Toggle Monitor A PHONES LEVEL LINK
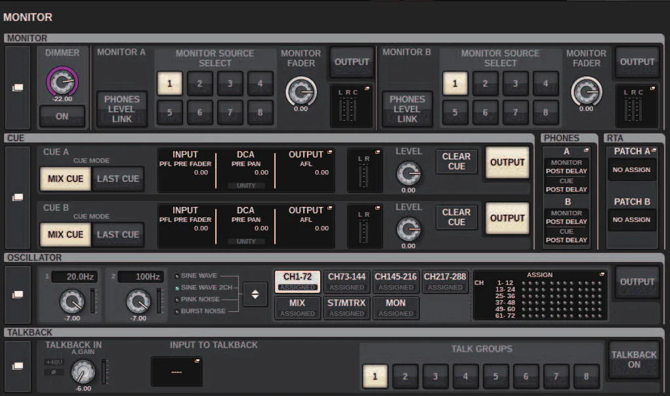This screenshot has width=670, height=396. (122, 109)
